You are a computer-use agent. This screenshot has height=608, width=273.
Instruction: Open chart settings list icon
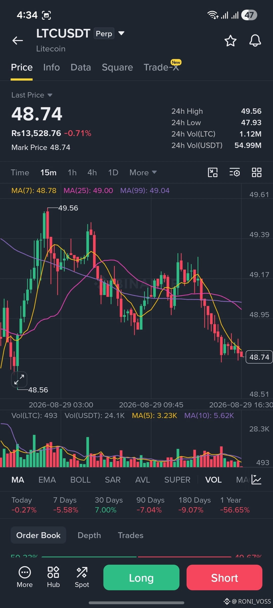pyautogui.click(x=235, y=173)
